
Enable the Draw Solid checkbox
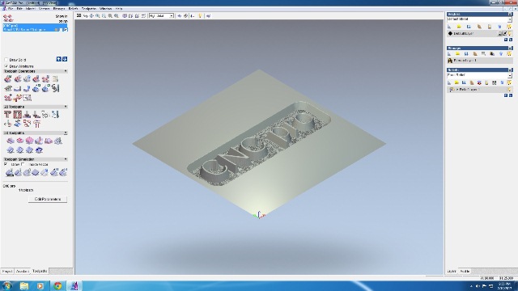tap(6, 60)
